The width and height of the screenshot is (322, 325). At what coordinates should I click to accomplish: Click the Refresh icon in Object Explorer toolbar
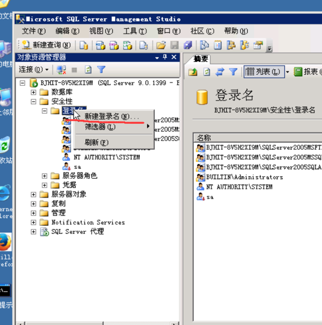(88, 70)
